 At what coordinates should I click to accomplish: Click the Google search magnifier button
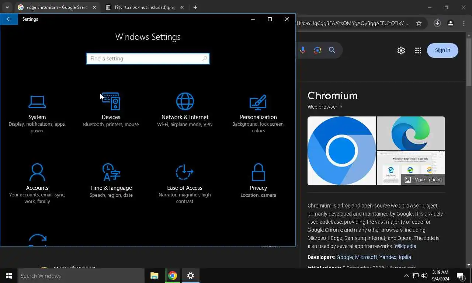pyautogui.click(x=332, y=50)
